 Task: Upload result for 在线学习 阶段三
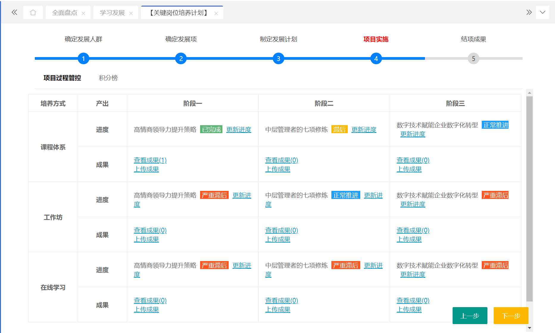pos(409,310)
